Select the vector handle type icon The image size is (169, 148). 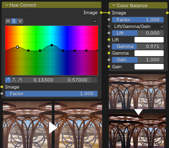click(x=14, y=80)
